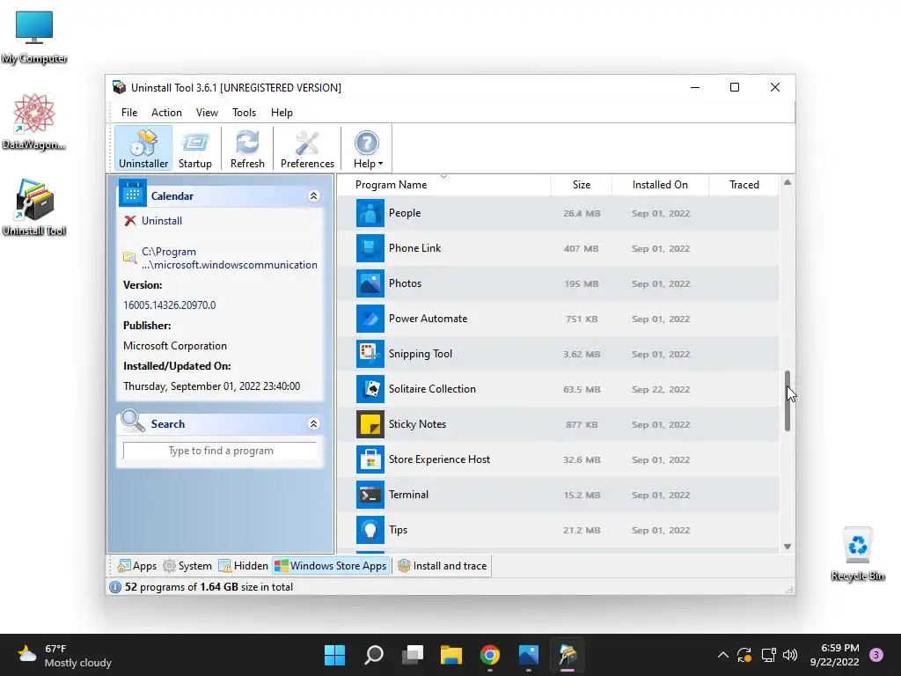Click the 407 MB size of Phone Link
This screenshot has height=676, width=901.
581,248
